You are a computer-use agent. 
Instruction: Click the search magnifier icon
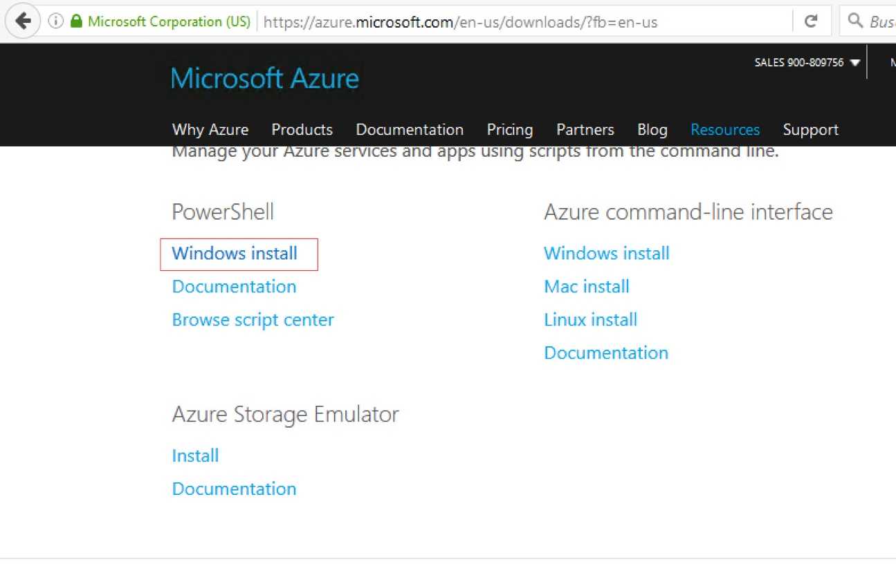(x=855, y=21)
